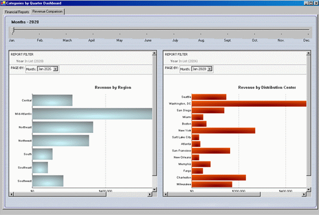Click the April label on the month slider
Screen dimensions: 319x215
[x=92, y=40]
